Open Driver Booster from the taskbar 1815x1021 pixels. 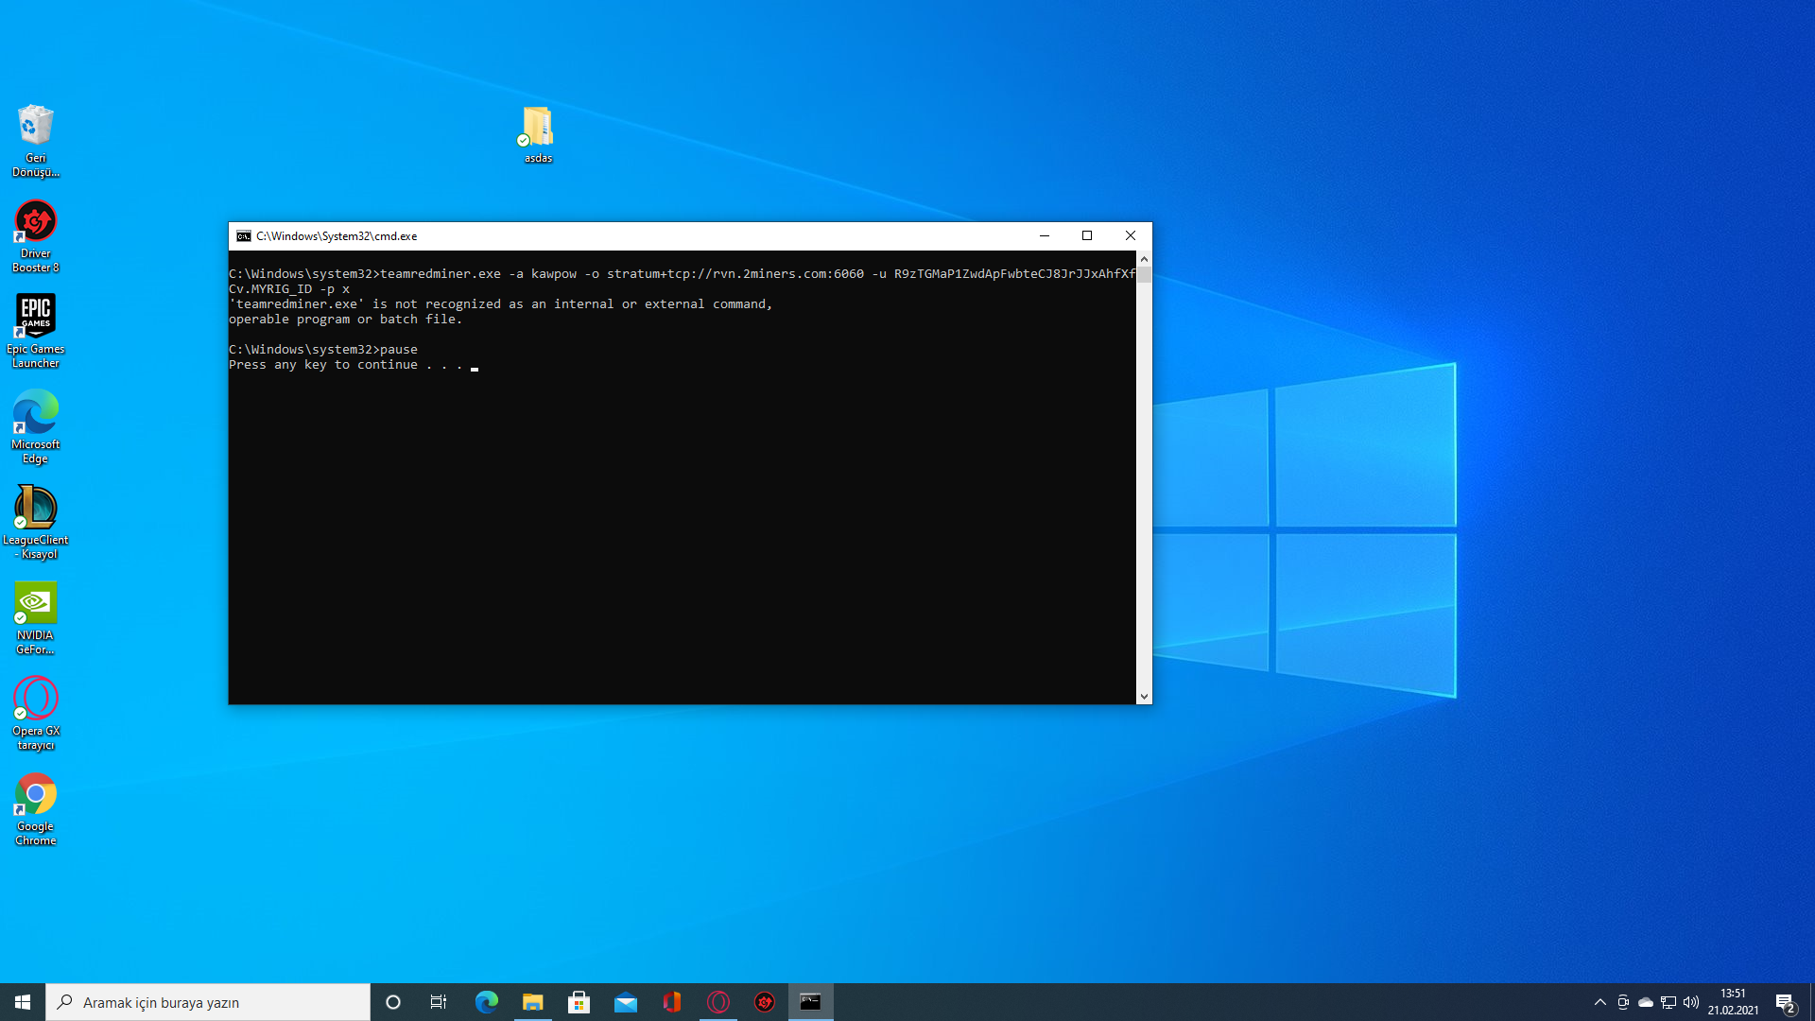(764, 1002)
